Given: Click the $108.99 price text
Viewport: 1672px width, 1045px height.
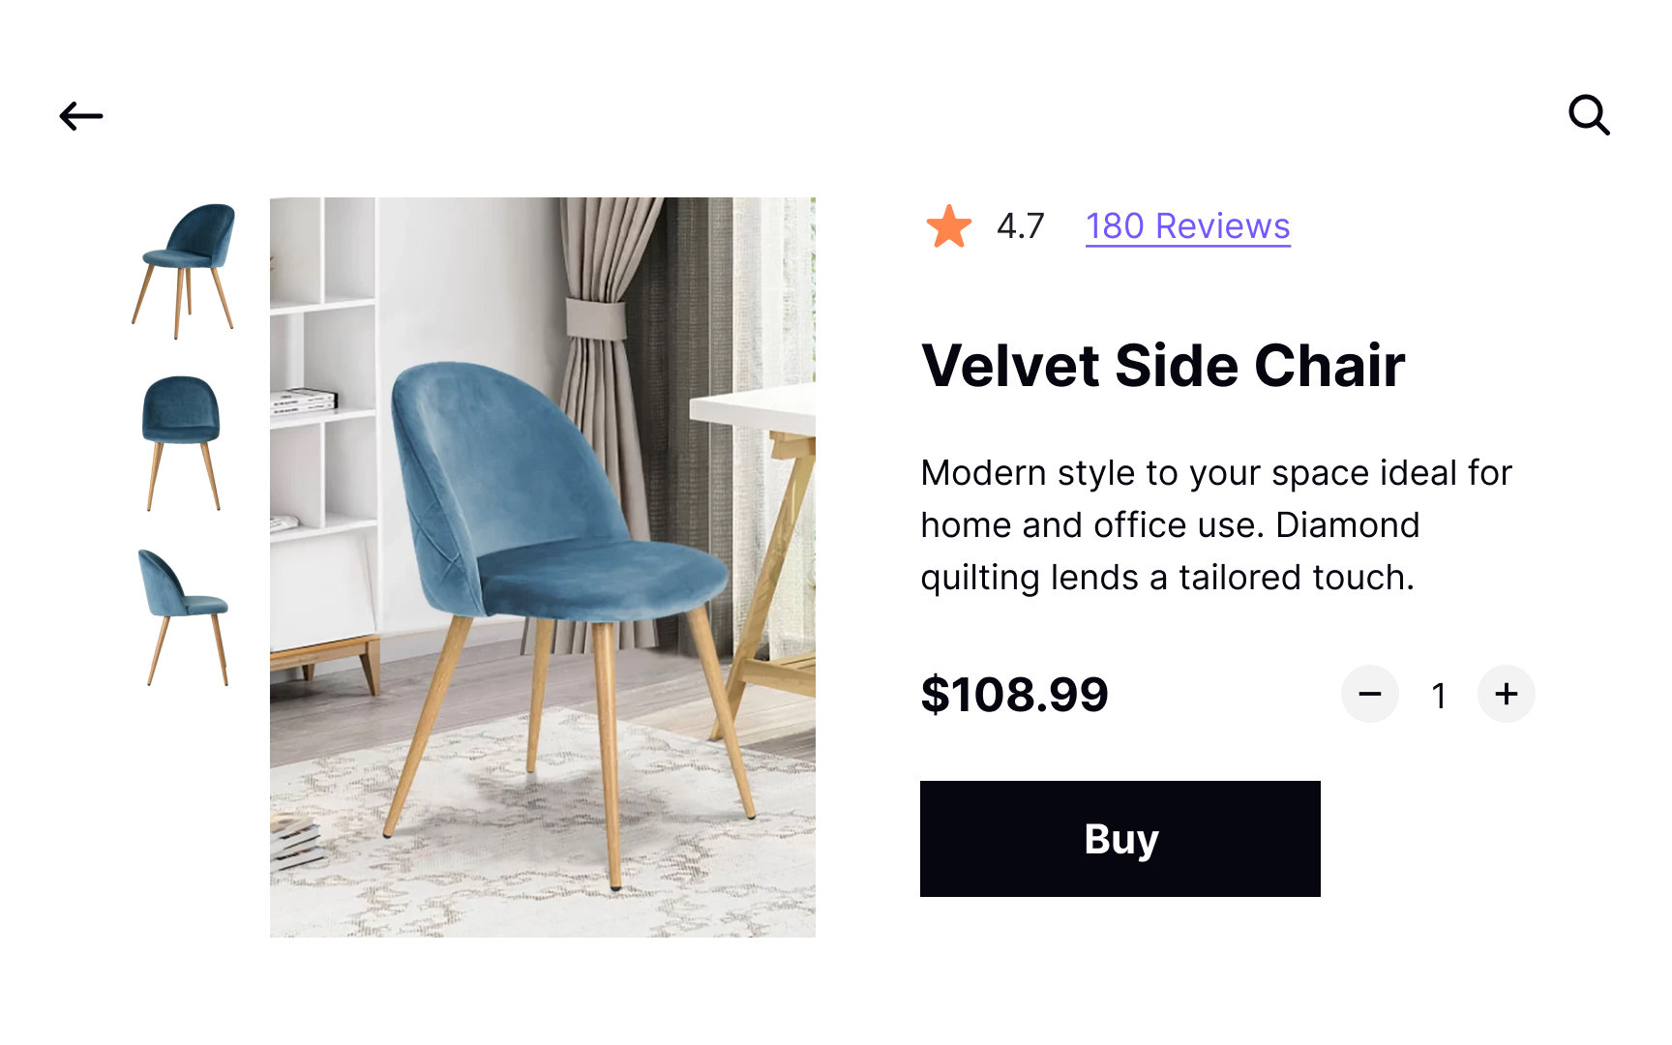Looking at the screenshot, I should (x=1014, y=695).
